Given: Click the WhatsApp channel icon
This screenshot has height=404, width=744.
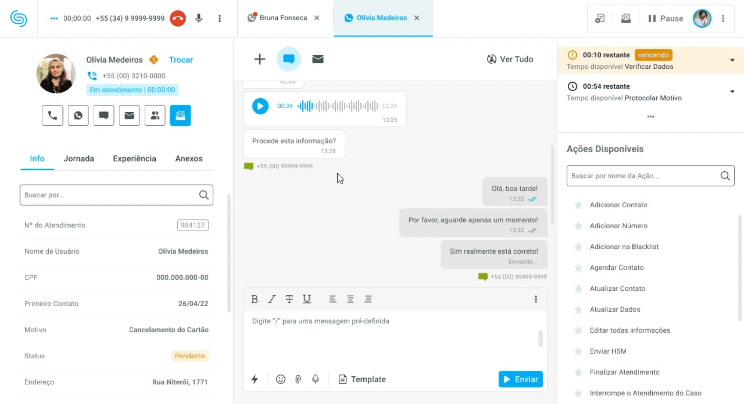Looking at the screenshot, I should (x=78, y=115).
